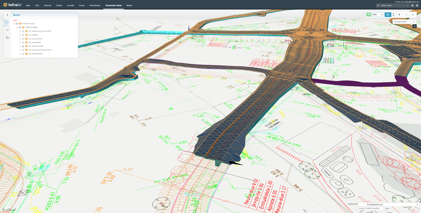Check the 01_Hallinta folder checkbox
The width and height of the screenshot is (421, 213).
pyautogui.click(x=23, y=35)
